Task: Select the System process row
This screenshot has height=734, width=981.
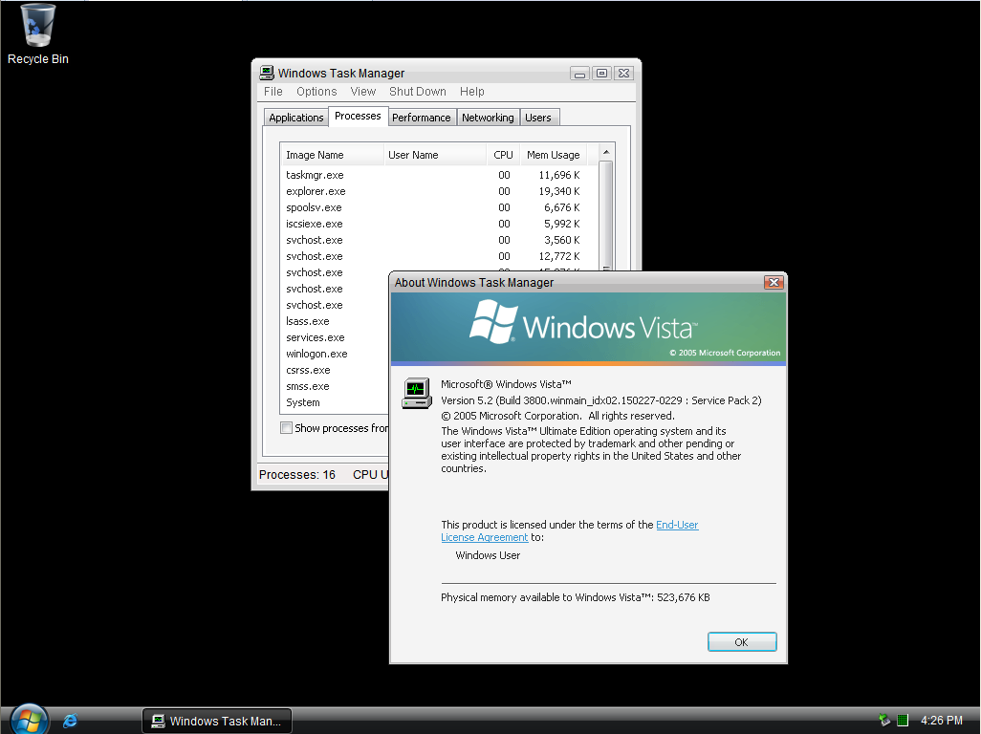Action: pos(335,402)
